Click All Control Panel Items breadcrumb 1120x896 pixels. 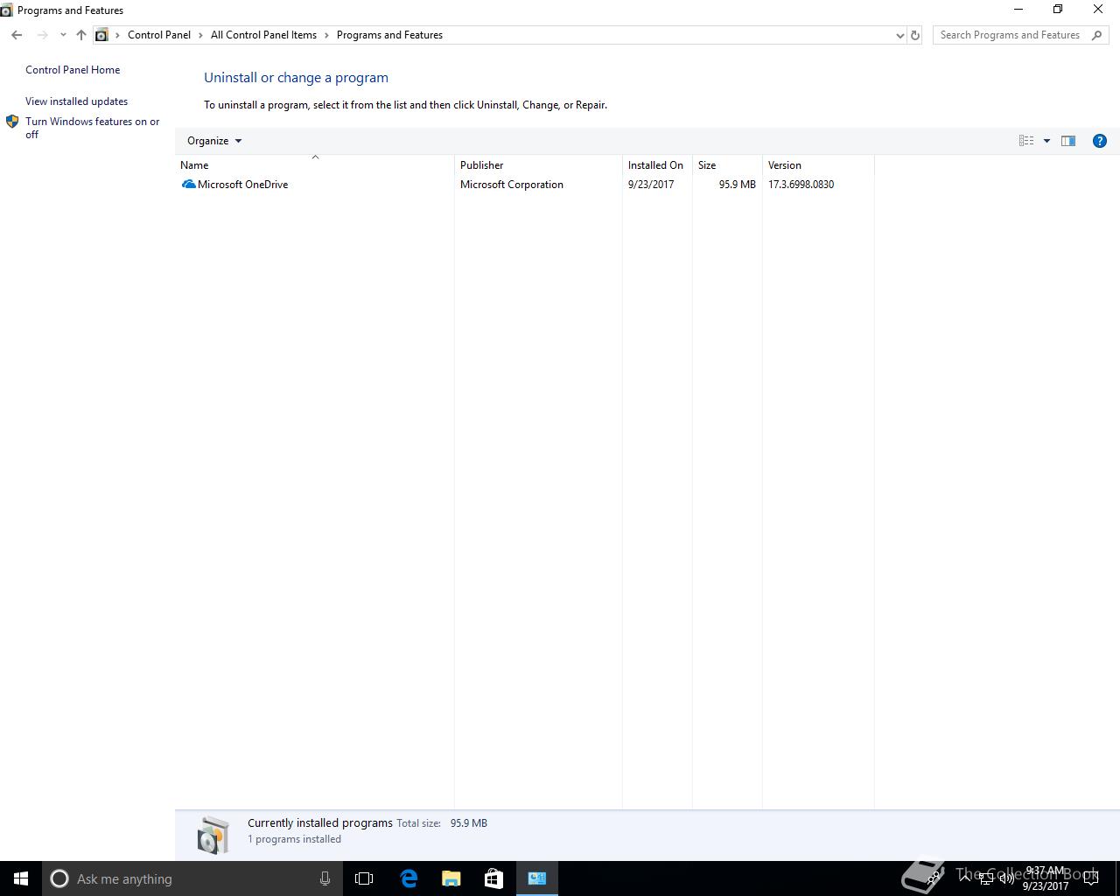tap(263, 35)
